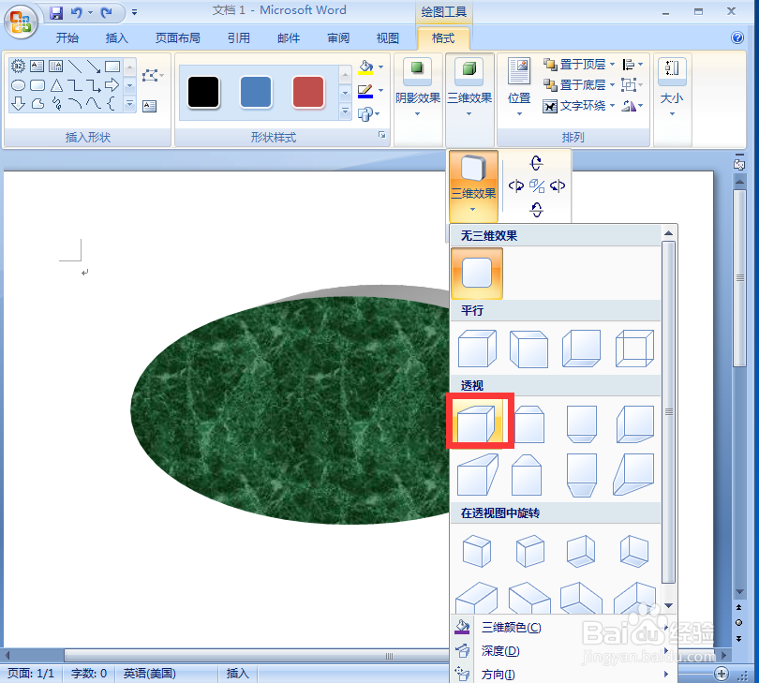
Task: Apply the red shape style swatch
Action: pos(308,92)
